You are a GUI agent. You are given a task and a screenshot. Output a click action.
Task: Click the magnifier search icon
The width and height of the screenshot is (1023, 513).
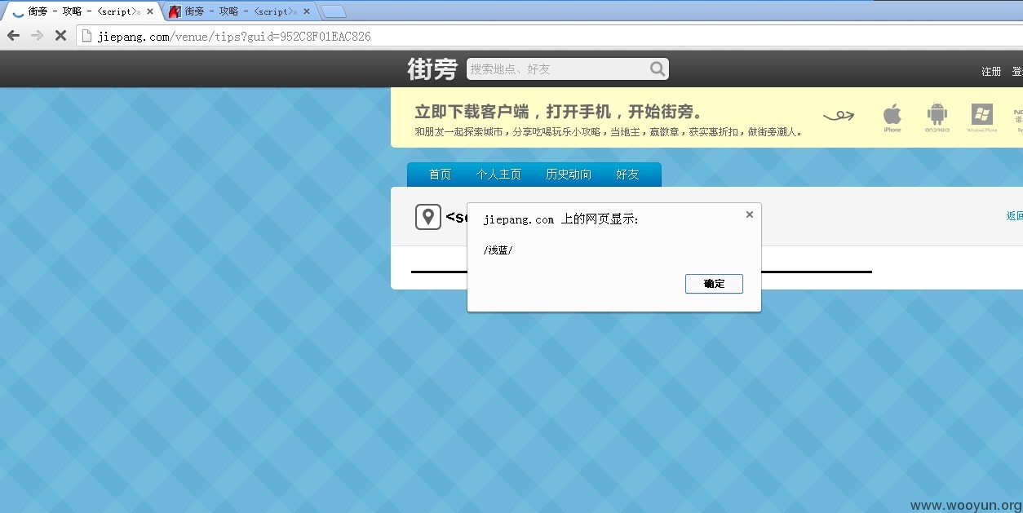658,69
